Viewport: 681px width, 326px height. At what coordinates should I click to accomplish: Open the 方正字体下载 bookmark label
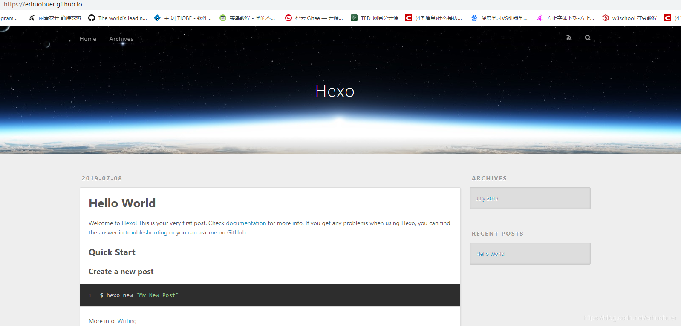[x=570, y=18]
